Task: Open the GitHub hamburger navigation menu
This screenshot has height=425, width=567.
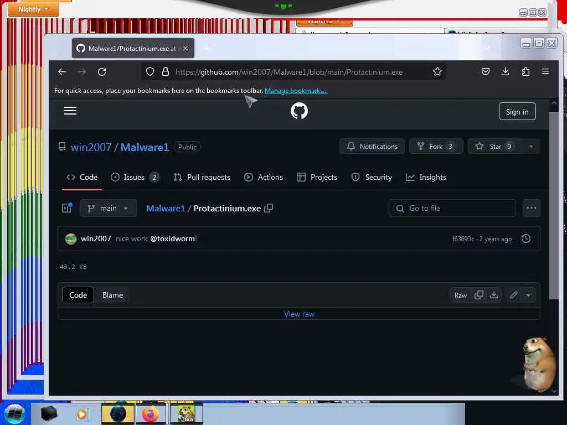Action: (70, 111)
